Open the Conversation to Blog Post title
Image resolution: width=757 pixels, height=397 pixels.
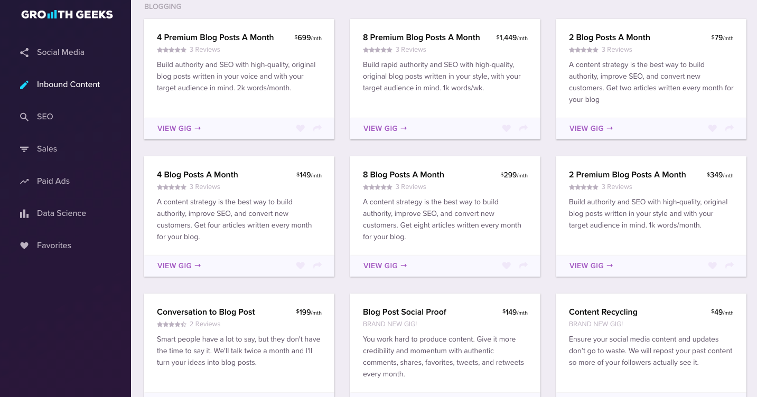click(x=206, y=312)
